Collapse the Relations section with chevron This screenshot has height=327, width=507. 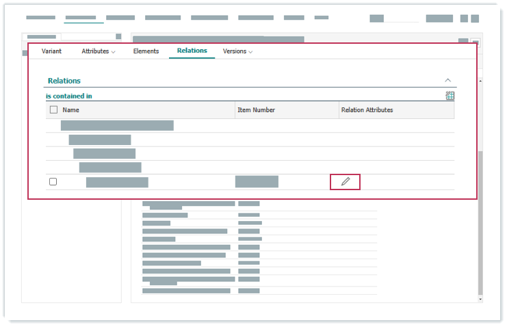[447, 80]
